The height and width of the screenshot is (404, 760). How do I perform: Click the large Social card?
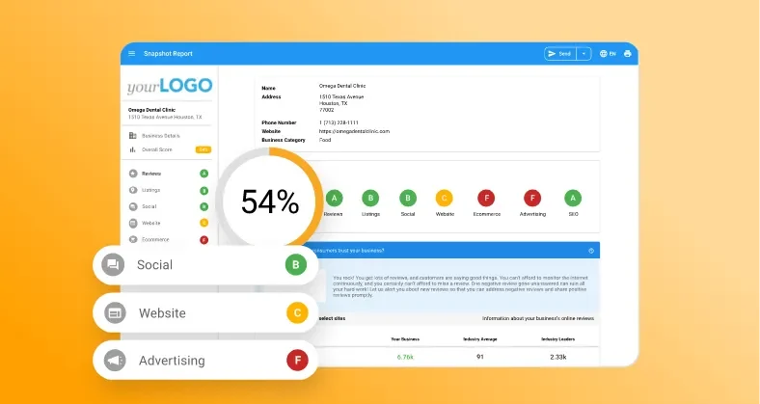pos(204,265)
